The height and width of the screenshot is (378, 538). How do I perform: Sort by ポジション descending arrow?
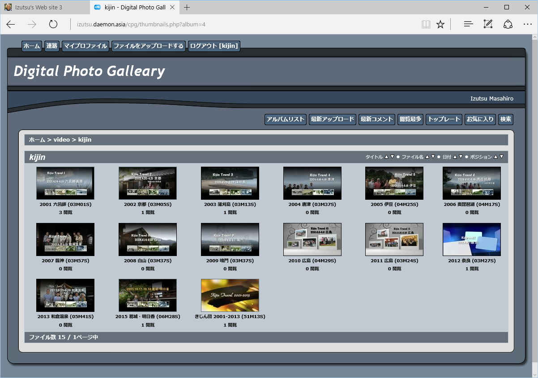point(501,157)
